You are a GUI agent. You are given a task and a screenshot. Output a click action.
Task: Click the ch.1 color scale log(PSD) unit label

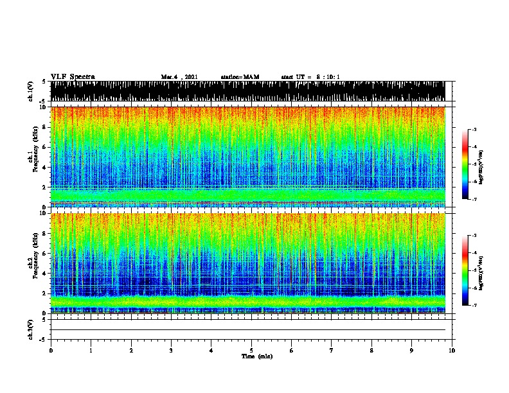tap(481, 167)
